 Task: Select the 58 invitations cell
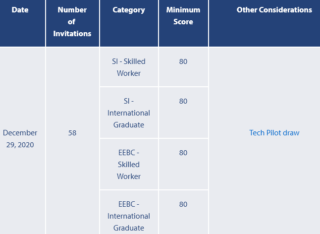[x=72, y=133]
